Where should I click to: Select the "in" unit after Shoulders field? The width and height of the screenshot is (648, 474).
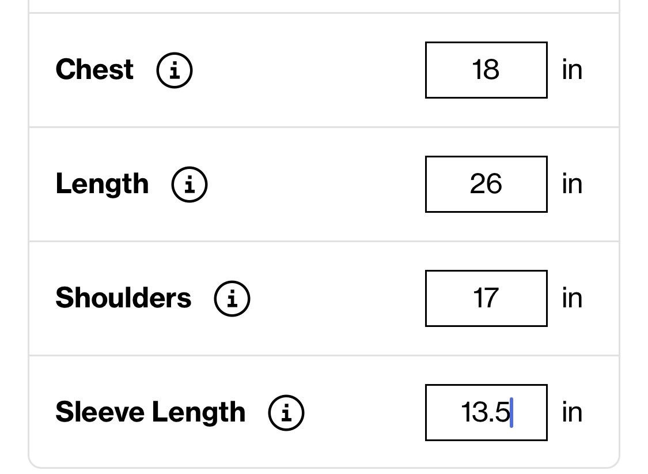click(x=573, y=298)
